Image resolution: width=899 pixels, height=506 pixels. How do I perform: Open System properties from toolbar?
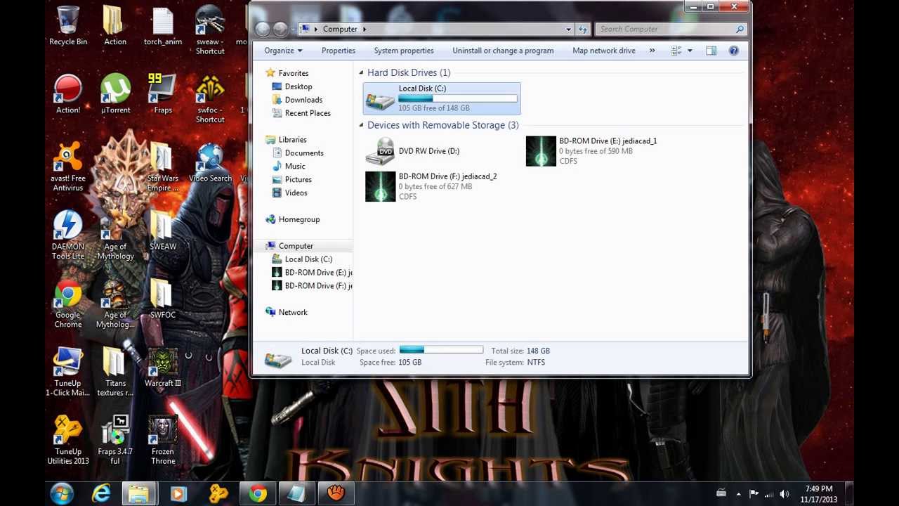pos(404,51)
